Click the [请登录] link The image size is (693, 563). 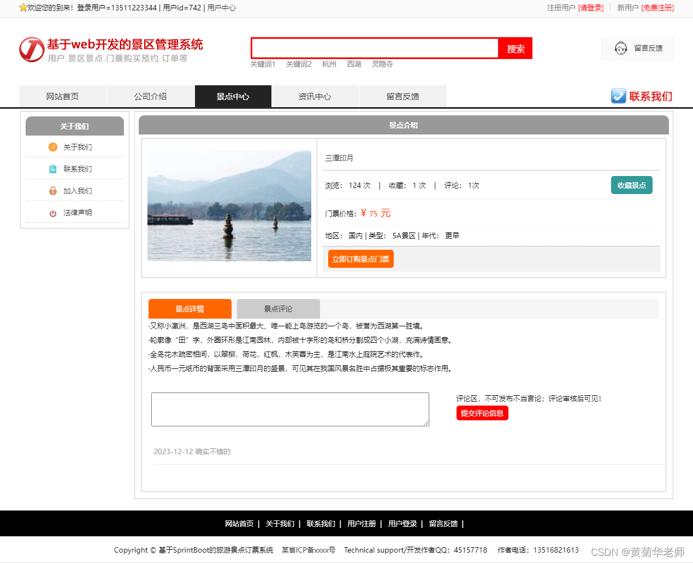pos(591,8)
